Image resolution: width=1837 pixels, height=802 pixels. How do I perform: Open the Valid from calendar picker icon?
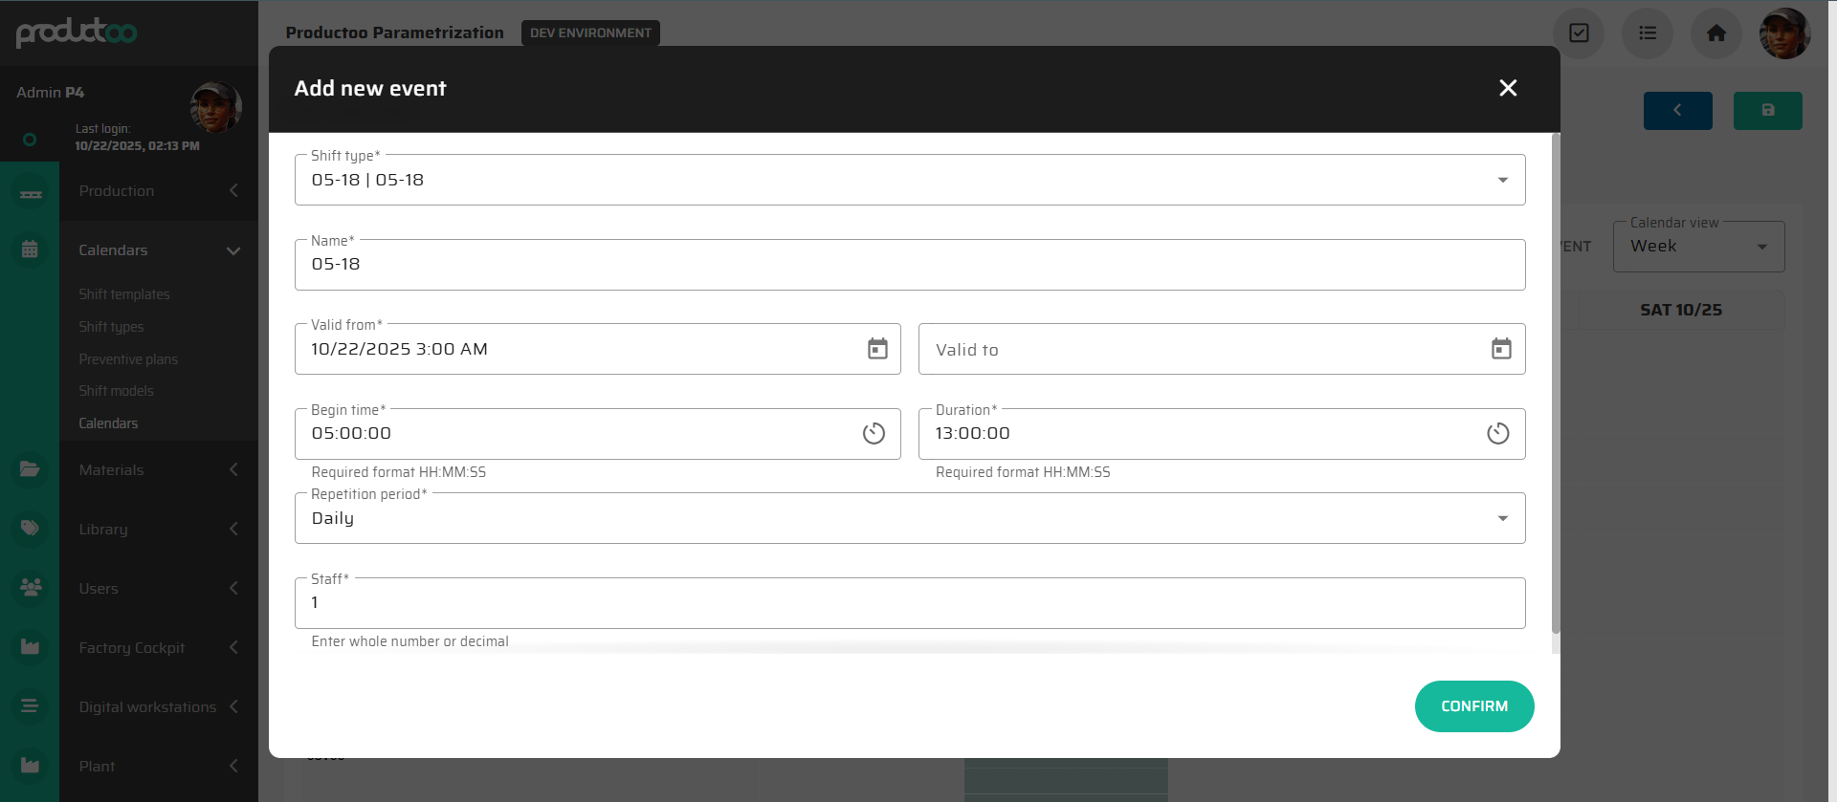click(877, 349)
